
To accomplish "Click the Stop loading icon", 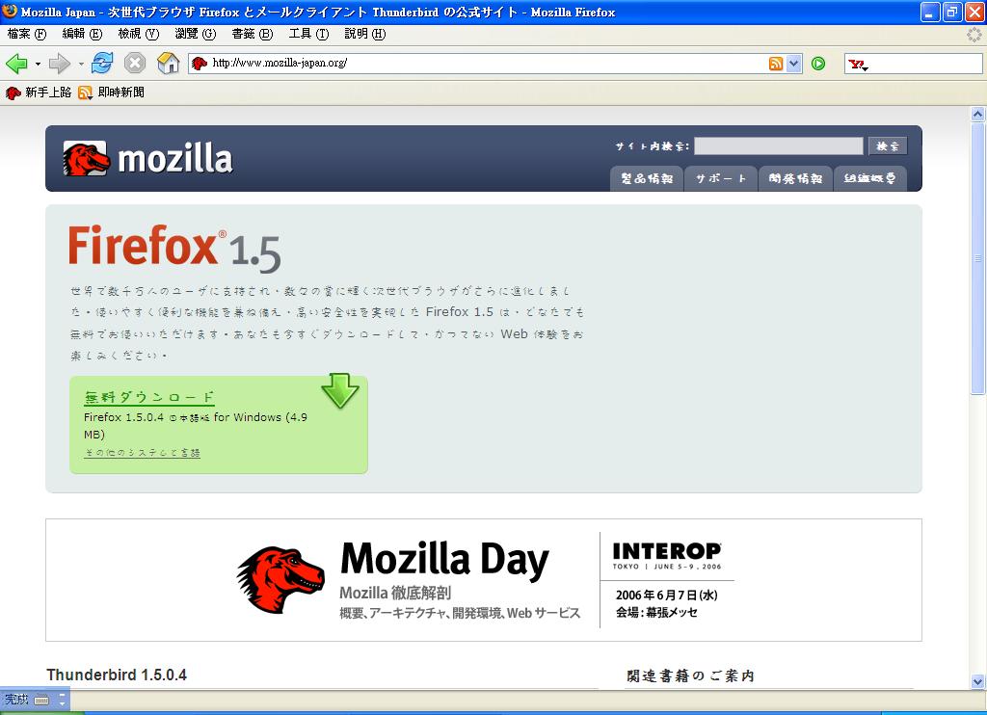I will (135, 63).
